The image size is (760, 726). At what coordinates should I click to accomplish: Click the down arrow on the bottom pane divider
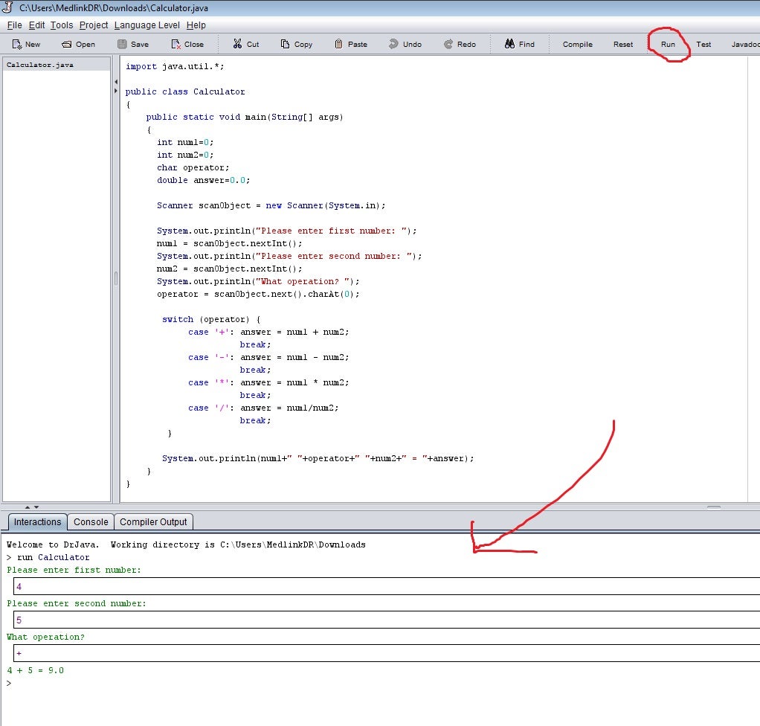36,507
